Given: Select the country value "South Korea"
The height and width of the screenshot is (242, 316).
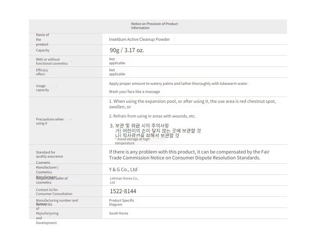Looking at the screenshot, I should click(118, 213).
